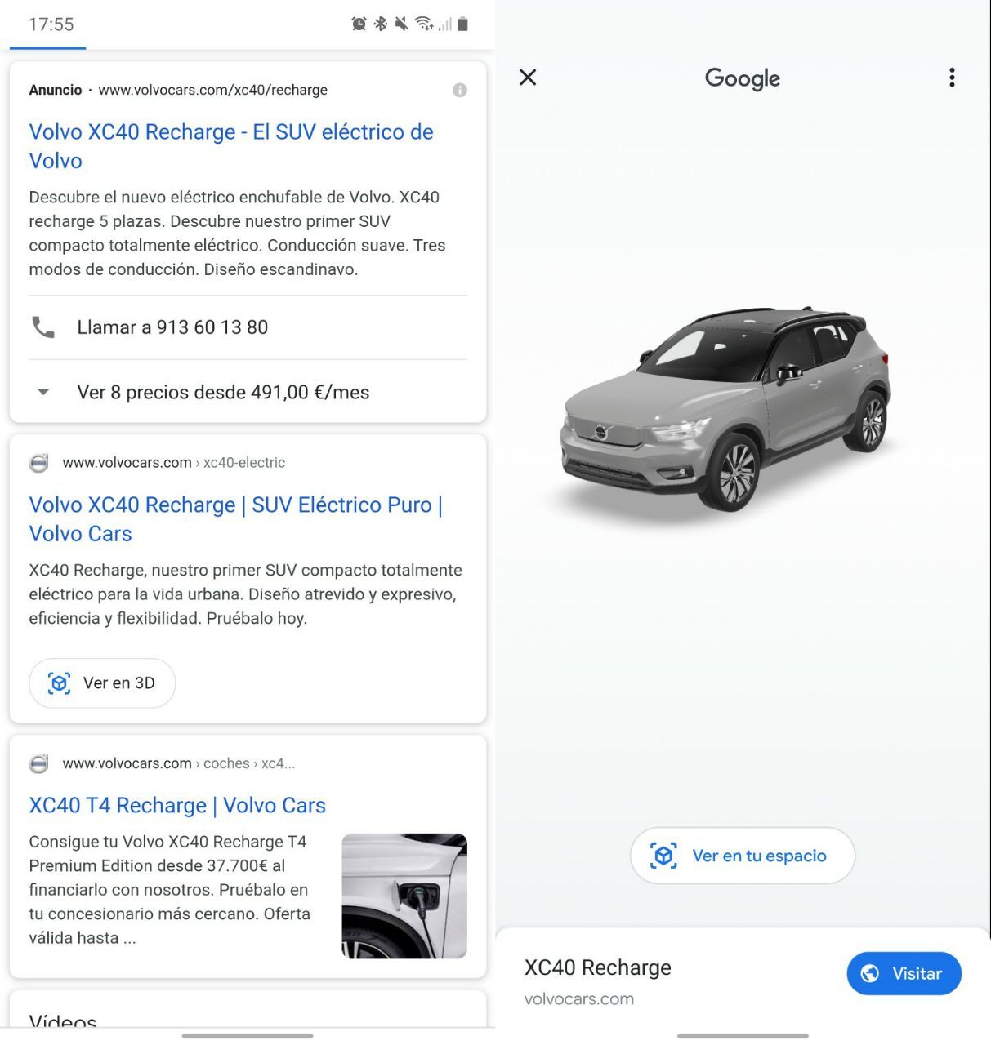Tap the ad info icon

460,90
